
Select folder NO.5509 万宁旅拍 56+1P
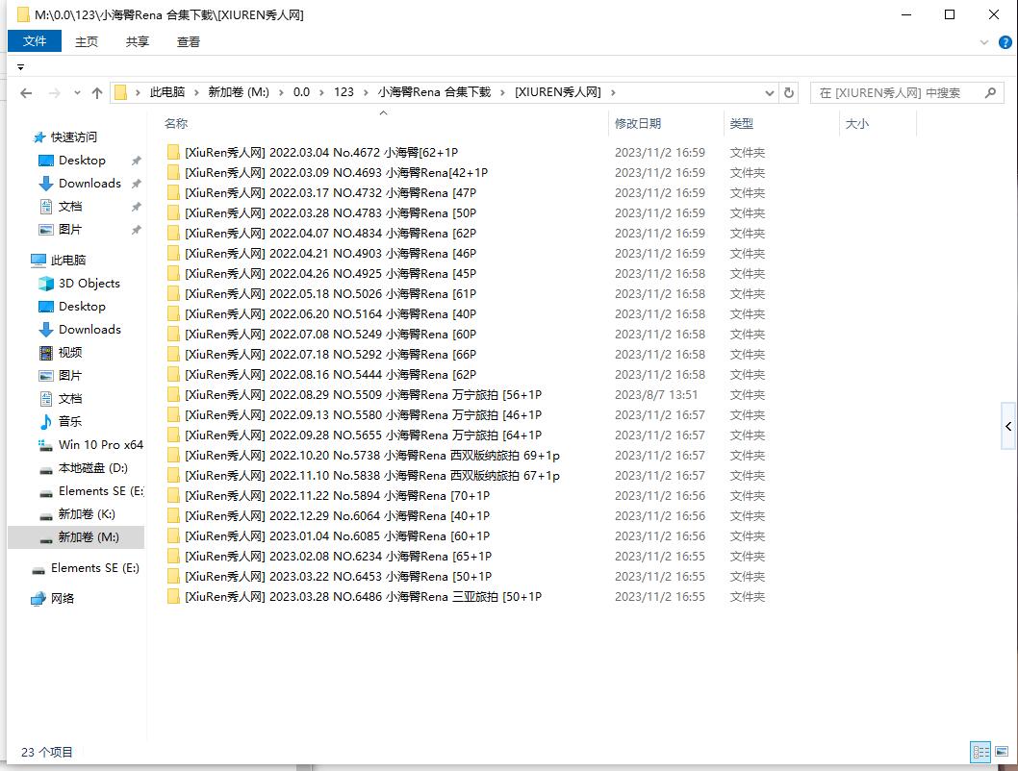363,395
